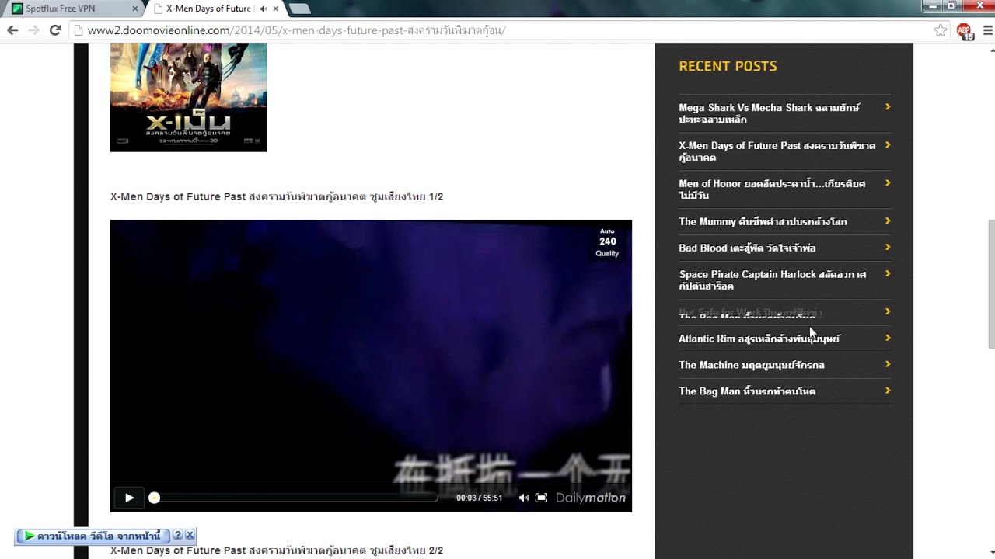Minimize the Chrome window
Image resolution: width=995 pixels, height=559 pixels.
pos(934,5)
